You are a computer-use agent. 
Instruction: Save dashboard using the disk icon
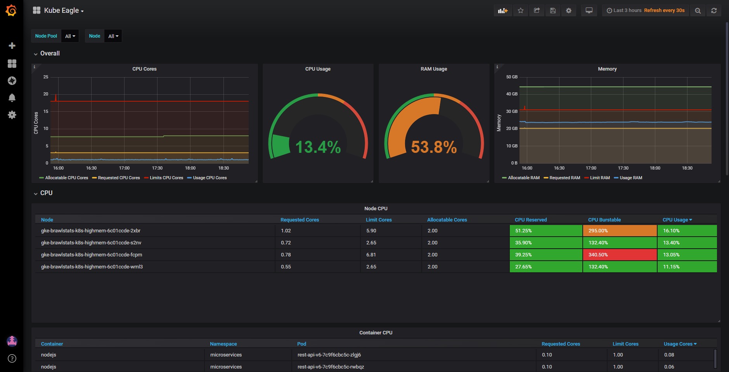553,10
